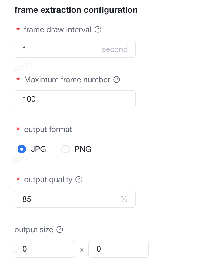Click the second output size height field
This screenshot has height=275, width=203.
[119, 249]
